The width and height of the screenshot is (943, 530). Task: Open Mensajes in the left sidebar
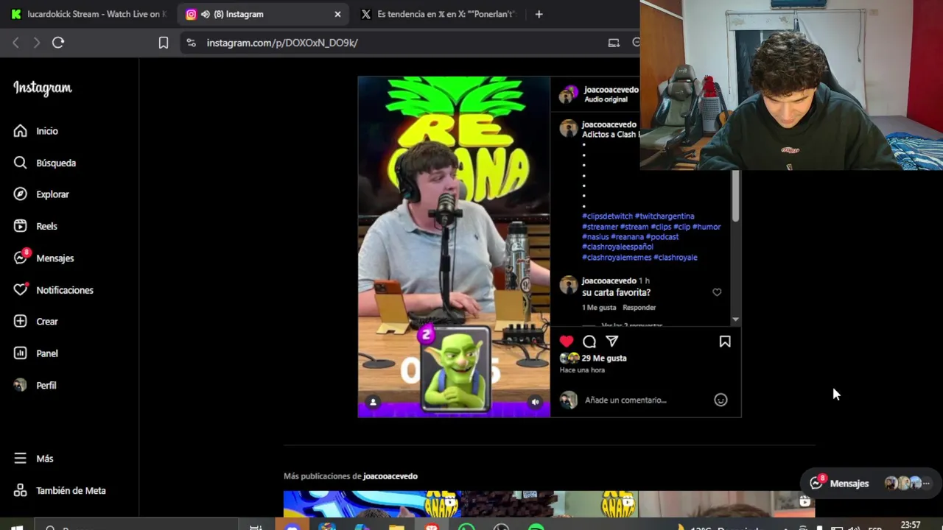coord(44,258)
